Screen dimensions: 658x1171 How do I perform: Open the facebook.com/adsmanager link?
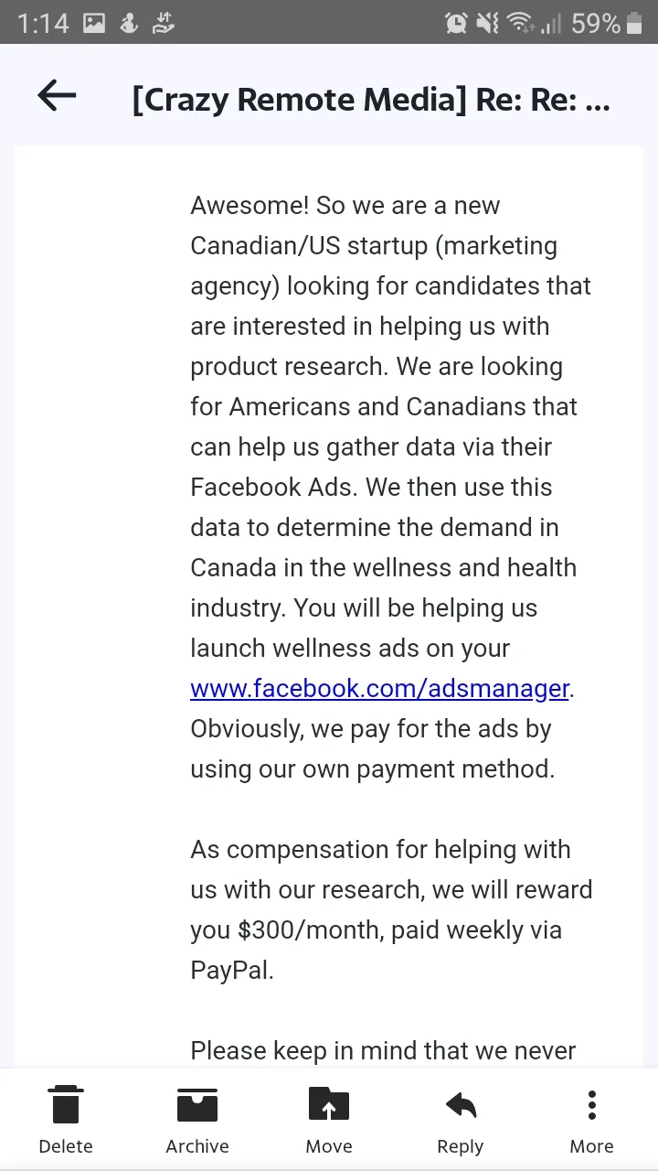tap(380, 688)
